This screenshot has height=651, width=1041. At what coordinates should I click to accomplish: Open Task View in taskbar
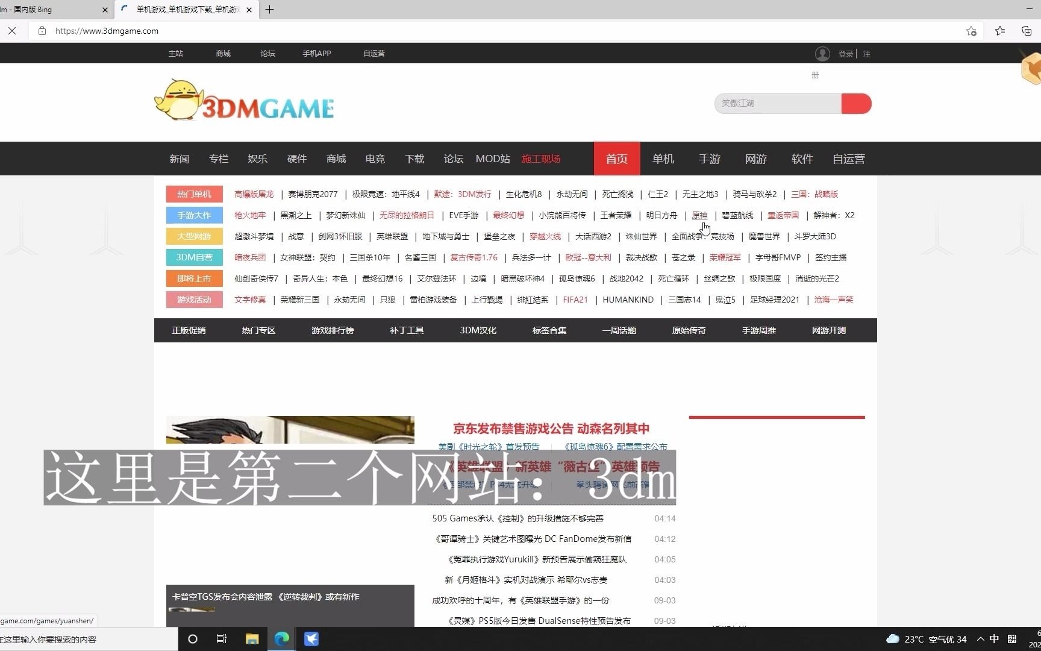tap(222, 639)
